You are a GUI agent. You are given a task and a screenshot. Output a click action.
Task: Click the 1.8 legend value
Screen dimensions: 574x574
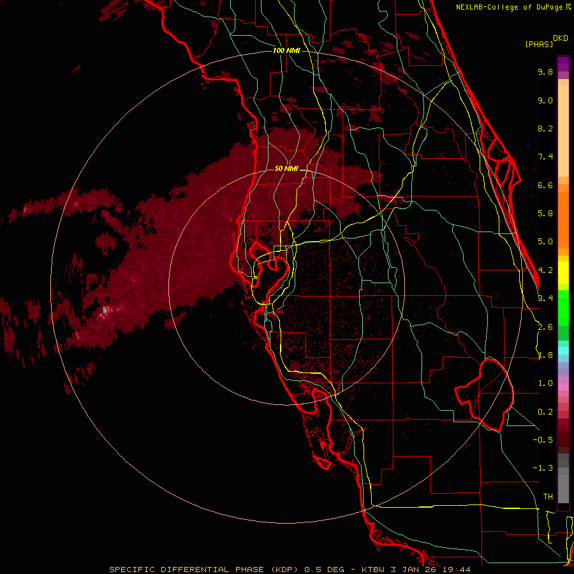(x=545, y=355)
